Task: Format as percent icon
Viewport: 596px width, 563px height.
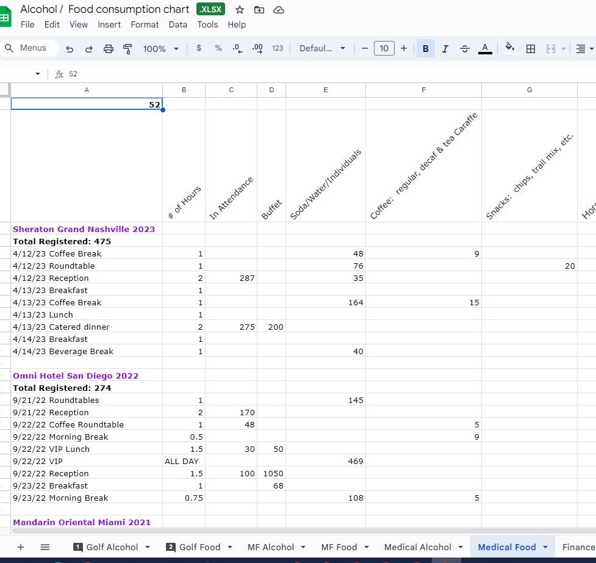Action: [218, 48]
